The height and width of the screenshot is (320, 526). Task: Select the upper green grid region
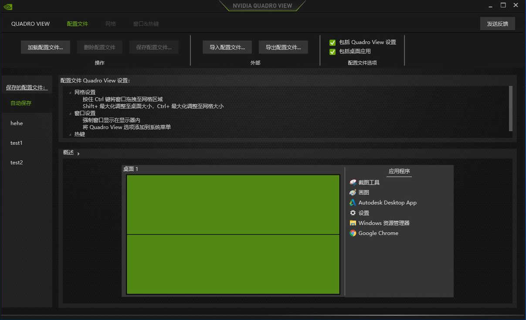[232, 204]
